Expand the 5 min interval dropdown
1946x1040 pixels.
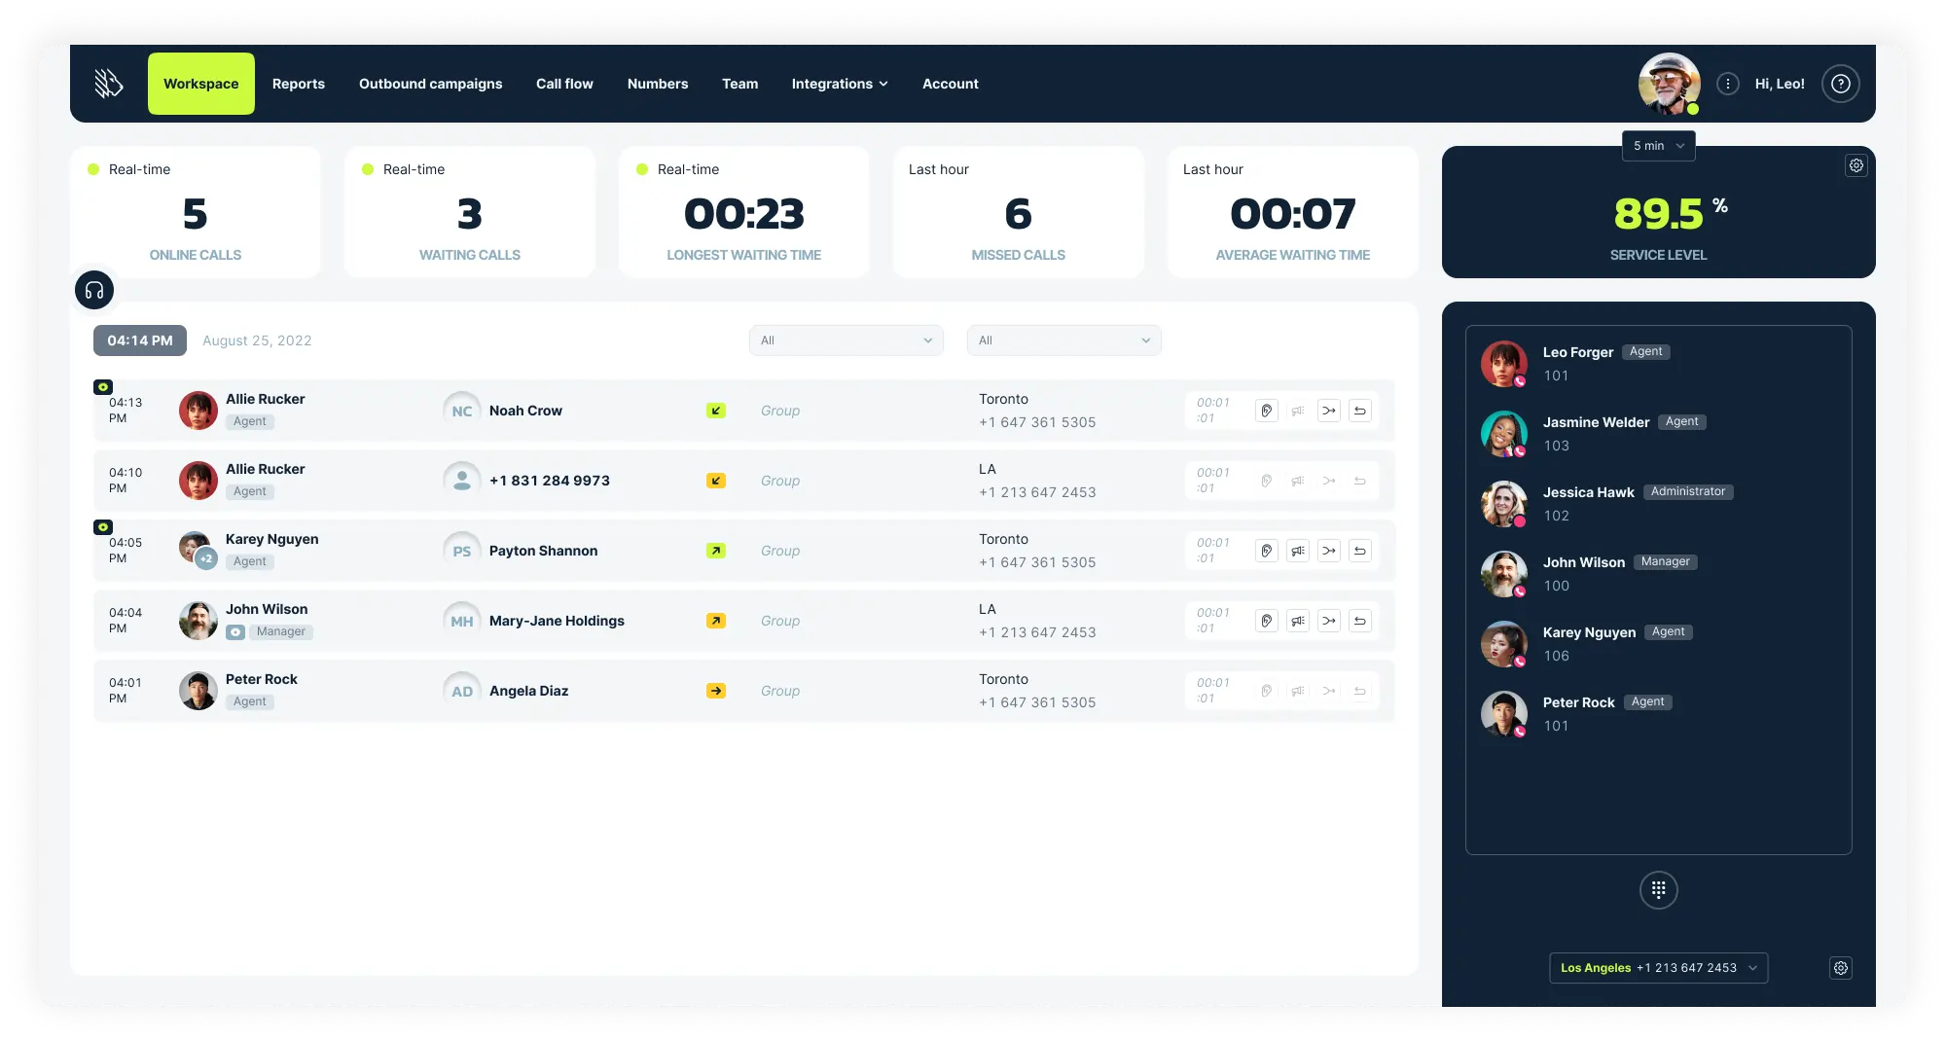click(1658, 146)
